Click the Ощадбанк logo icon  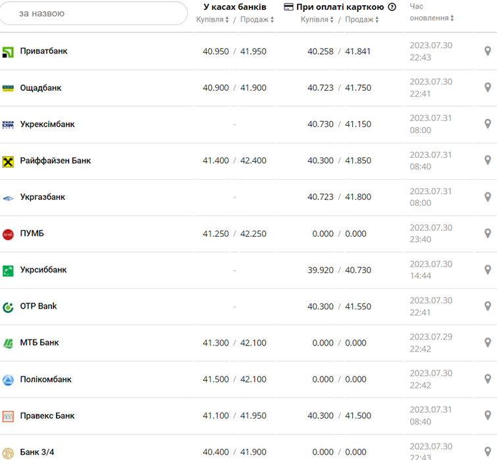click(8, 88)
